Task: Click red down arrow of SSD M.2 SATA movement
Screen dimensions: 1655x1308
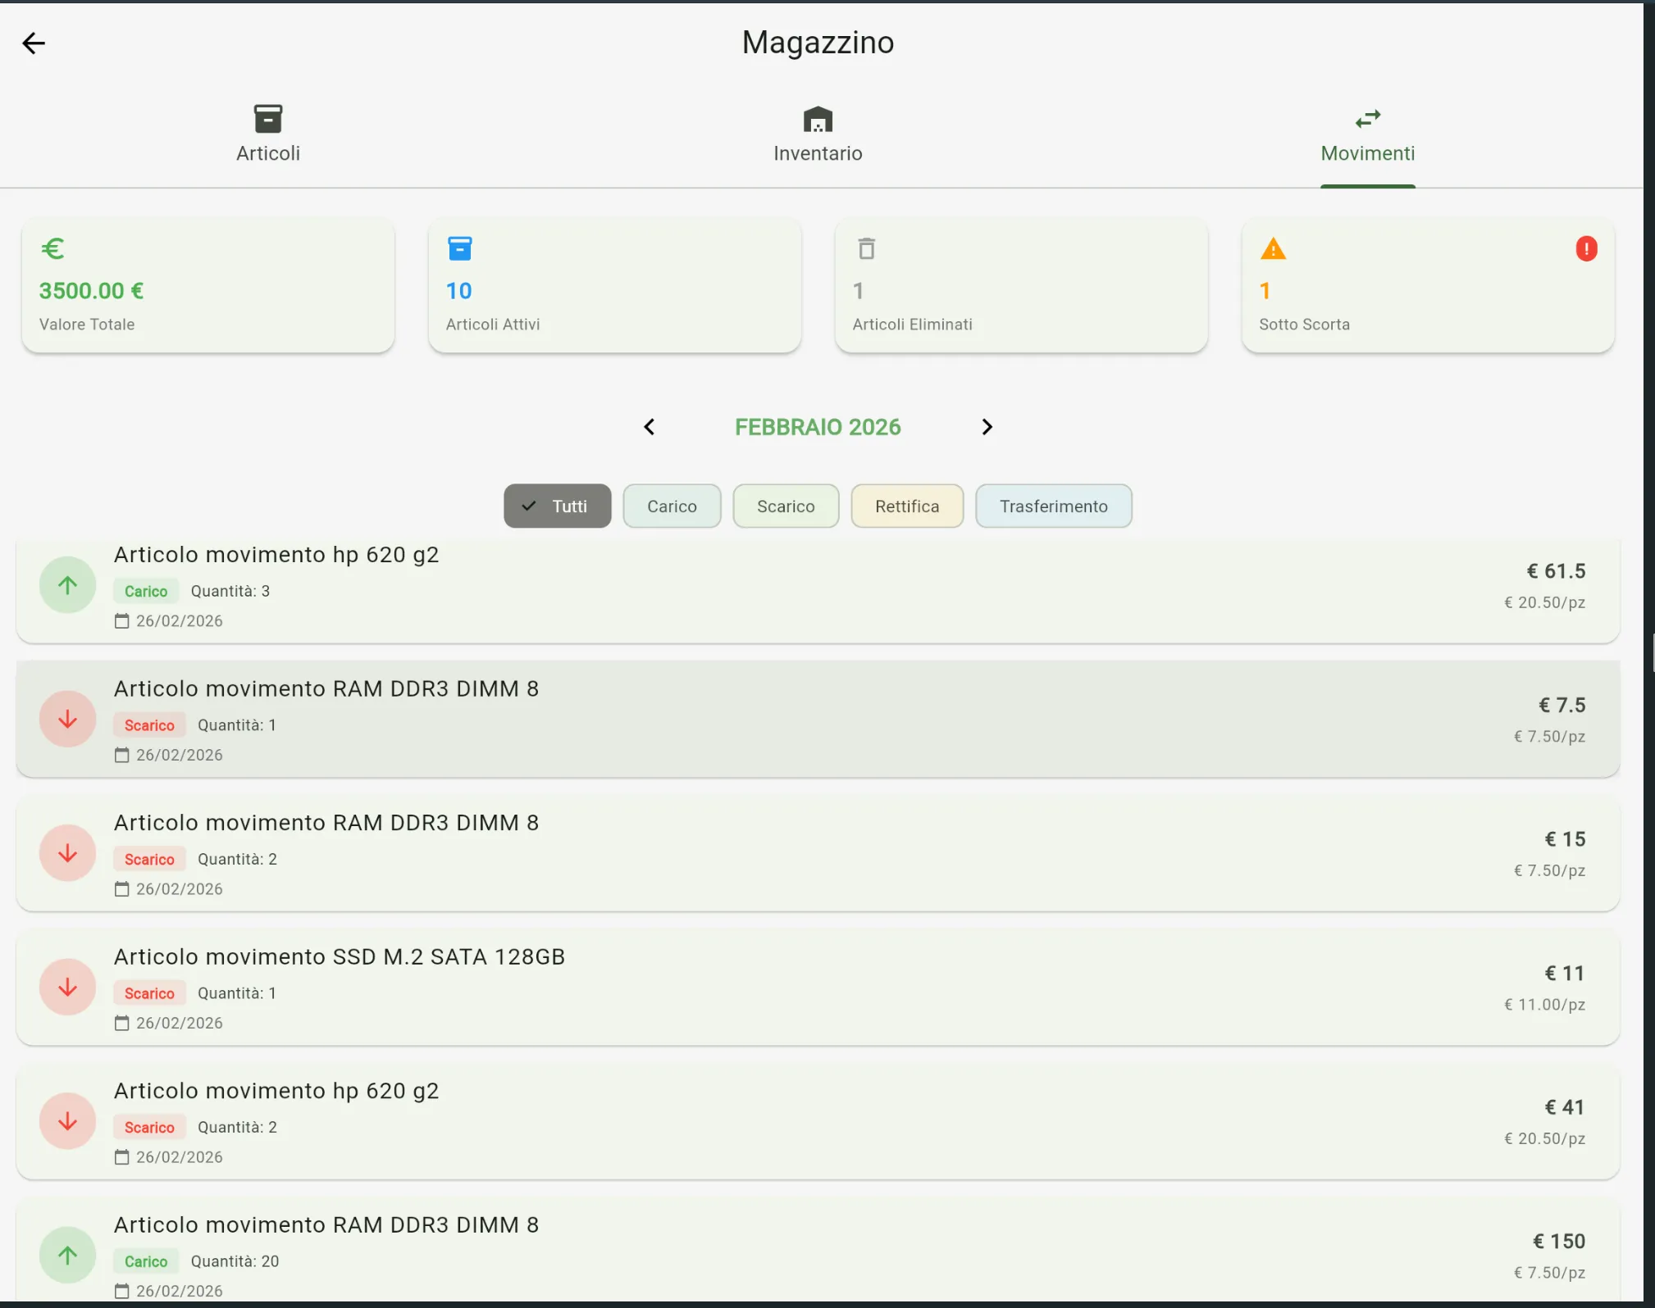Action: click(x=68, y=987)
